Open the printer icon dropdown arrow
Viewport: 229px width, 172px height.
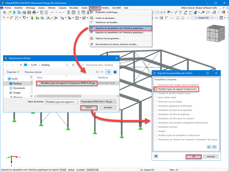[38, 13]
